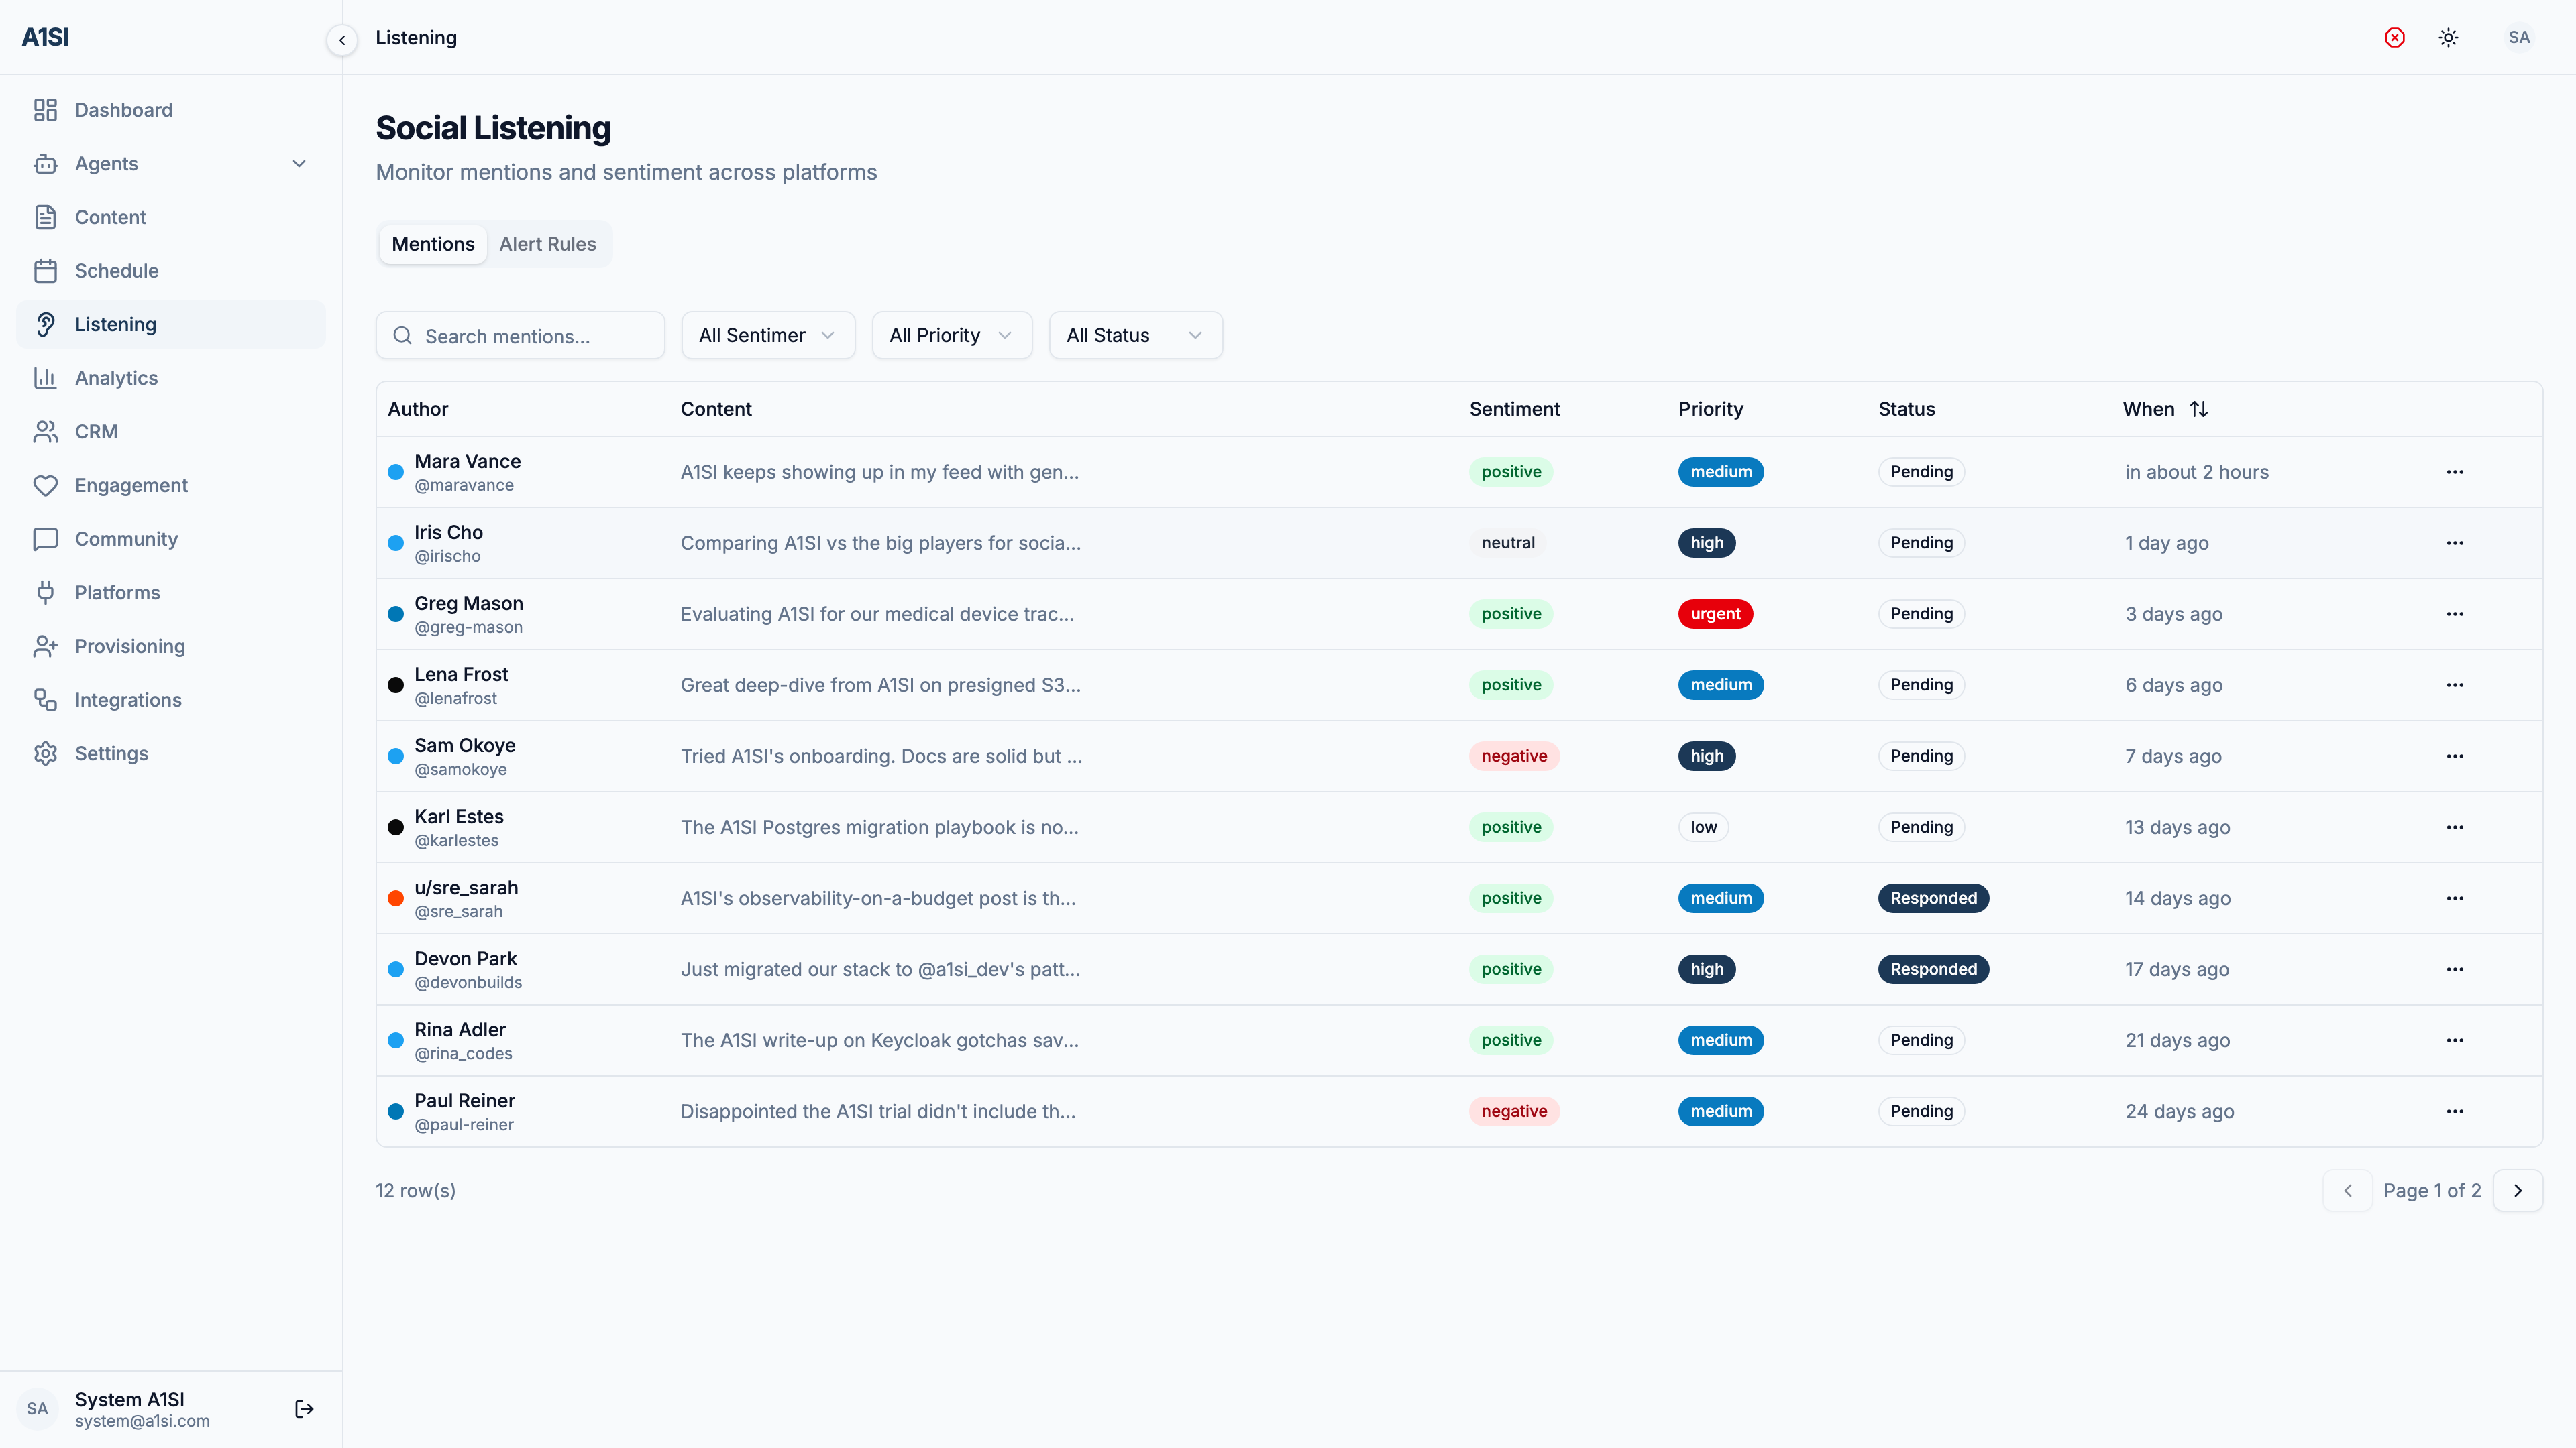Click the @devonbuilds handle
Screen dimensions: 2576x1448
pos(468,982)
